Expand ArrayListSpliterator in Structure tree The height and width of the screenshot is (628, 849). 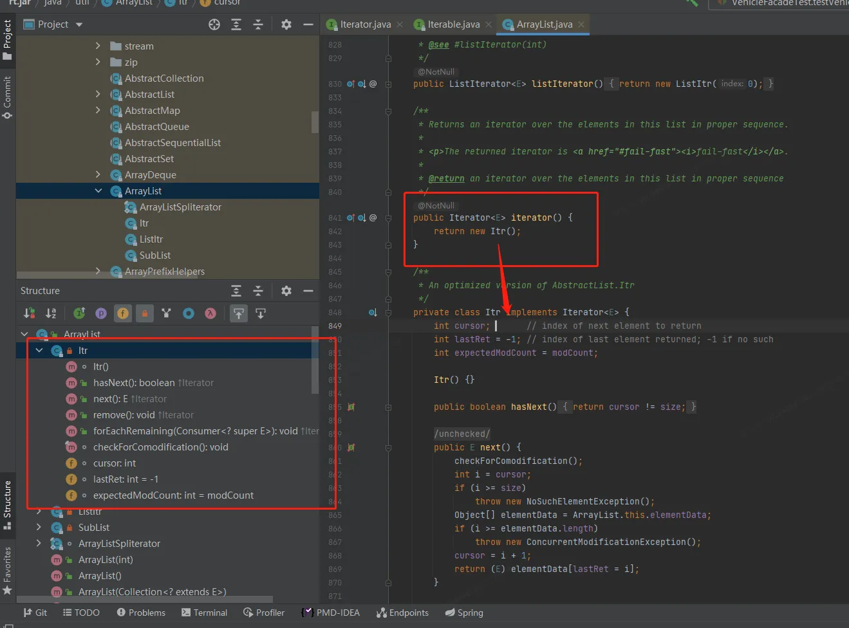click(x=39, y=543)
